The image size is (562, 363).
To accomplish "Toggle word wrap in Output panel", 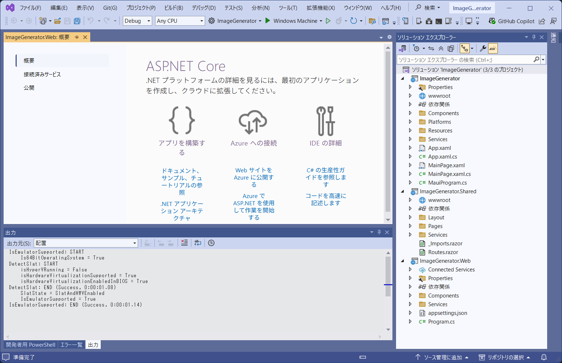I will pos(198,243).
